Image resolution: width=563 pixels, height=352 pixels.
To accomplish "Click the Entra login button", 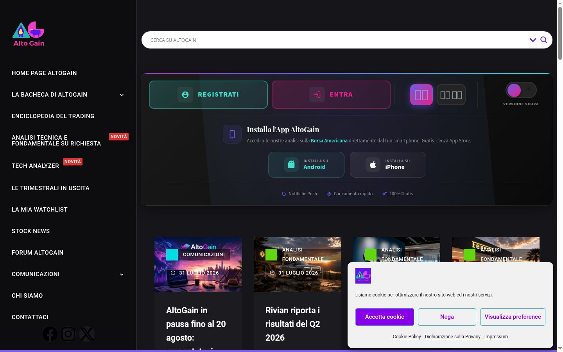I will (x=331, y=95).
